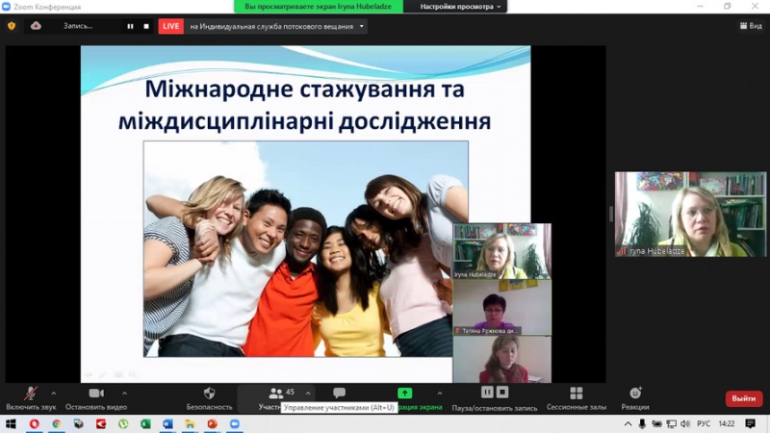Image resolution: width=770 pixels, height=433 pixels.
Task: Click the encryption shield icon top-left
Action: (12, 26)
